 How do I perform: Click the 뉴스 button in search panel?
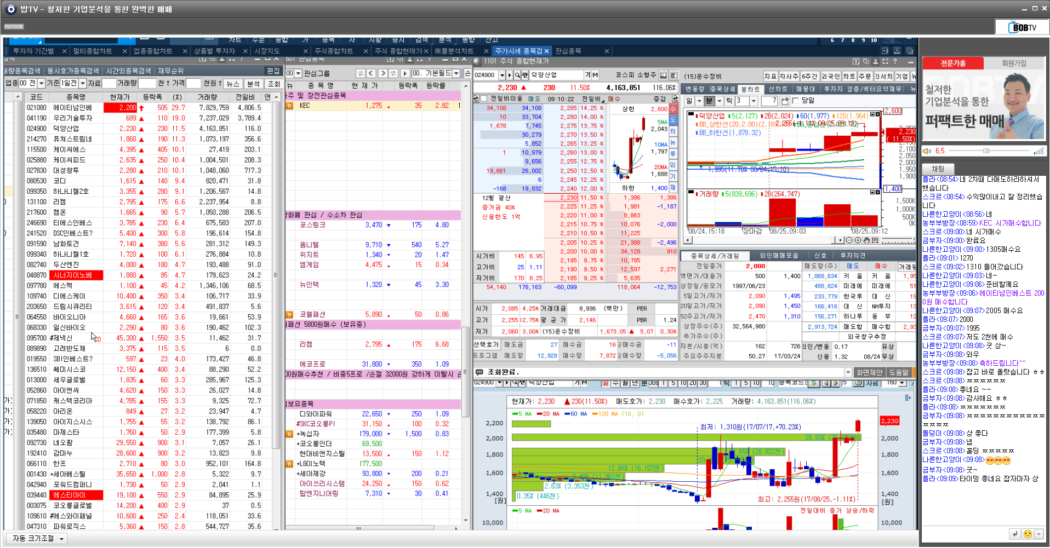[x=233, y=84]
